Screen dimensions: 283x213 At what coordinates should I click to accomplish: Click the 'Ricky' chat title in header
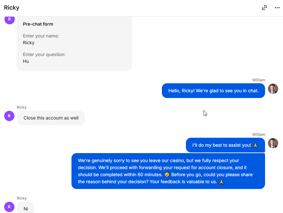pos(12,8)
